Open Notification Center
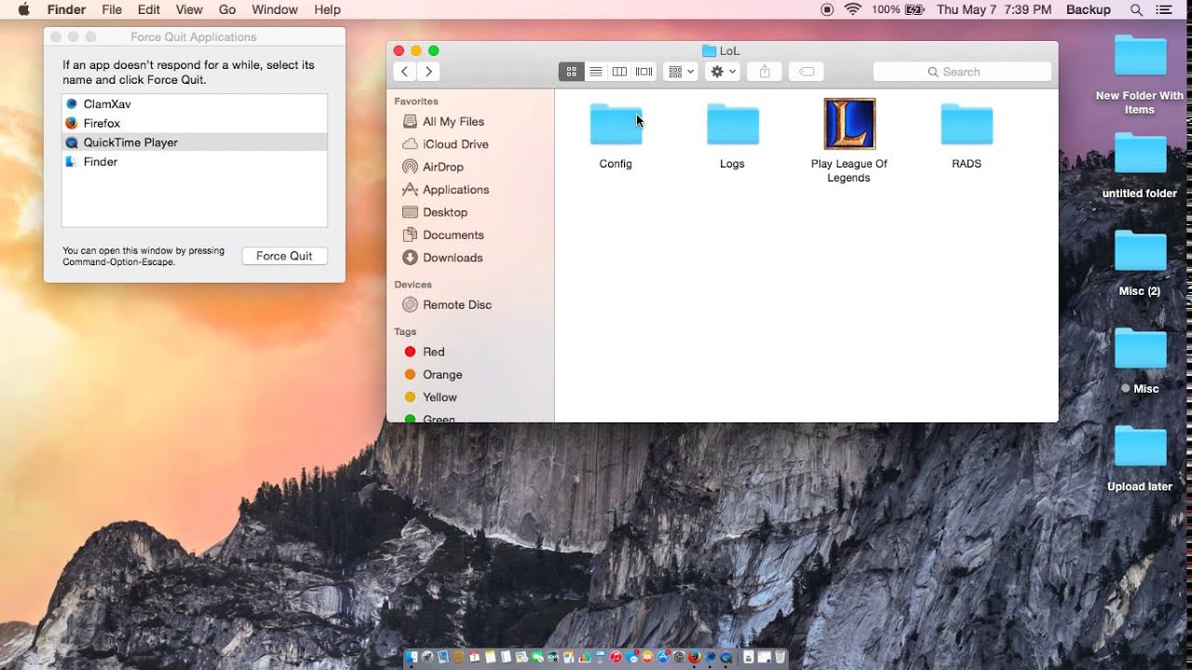Screen dimensions: 1192x670 pyautogui.click(x=1164, y=9)
